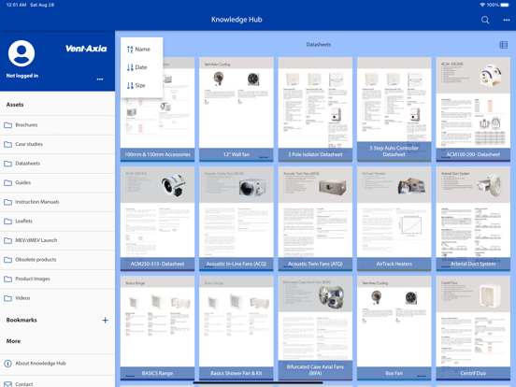Open the AirTrack Heaters datasheet
516x387 pixels.
pos(394,219)
